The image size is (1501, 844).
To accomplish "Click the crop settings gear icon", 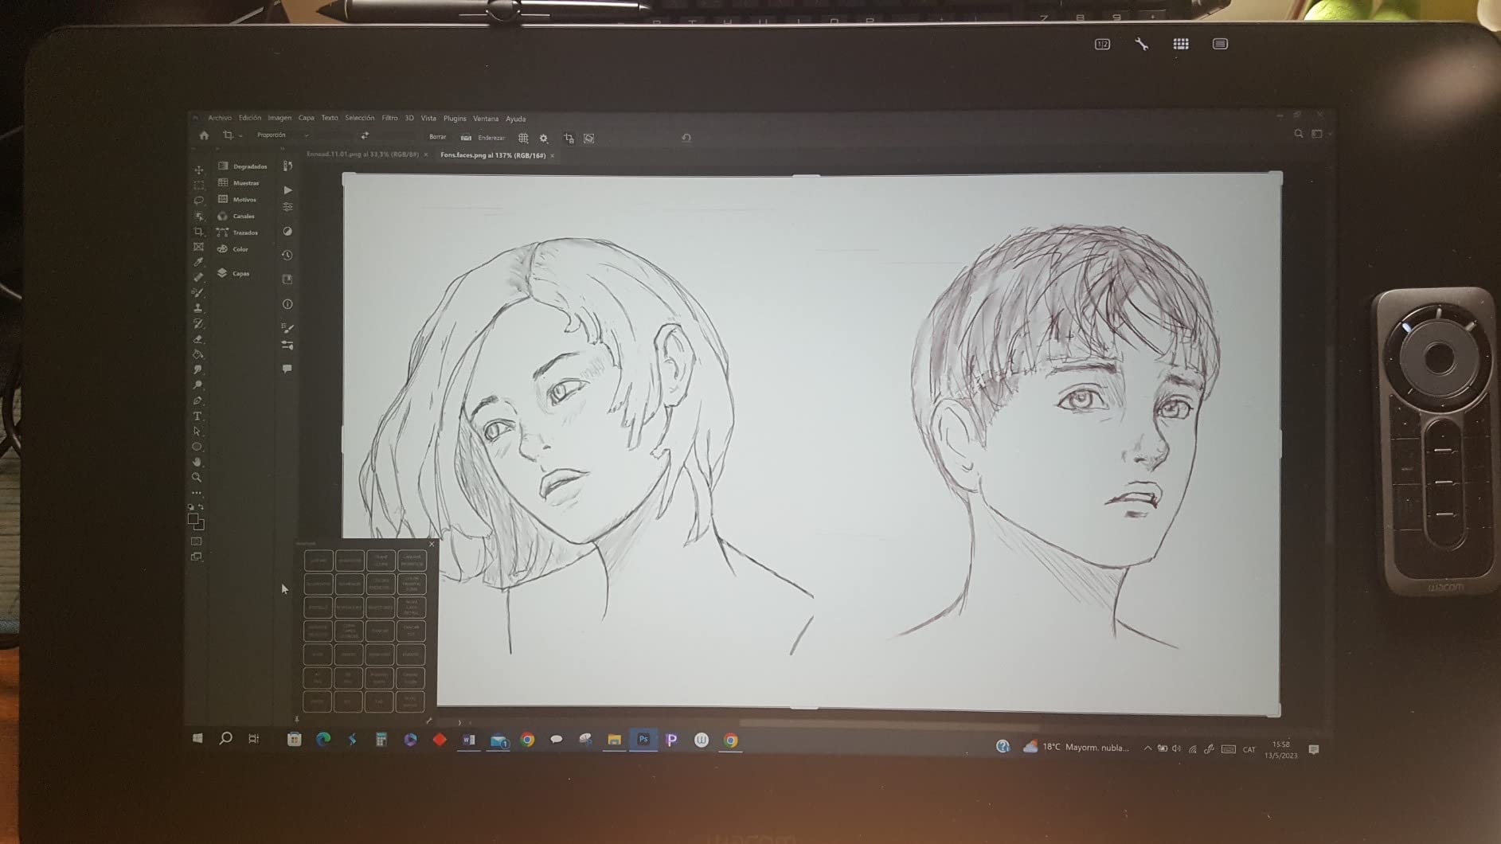I will (544, 139).
